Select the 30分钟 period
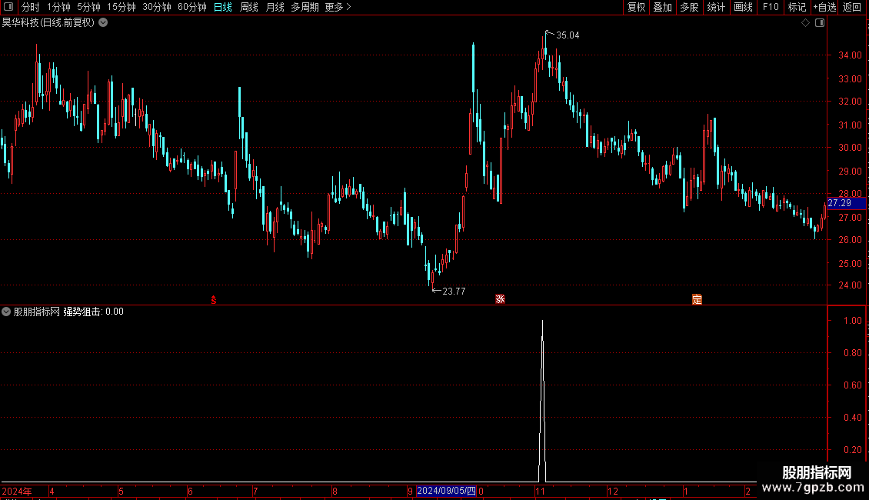The width and height of the screenshot is (869, 500). click(x=157, y=7)
